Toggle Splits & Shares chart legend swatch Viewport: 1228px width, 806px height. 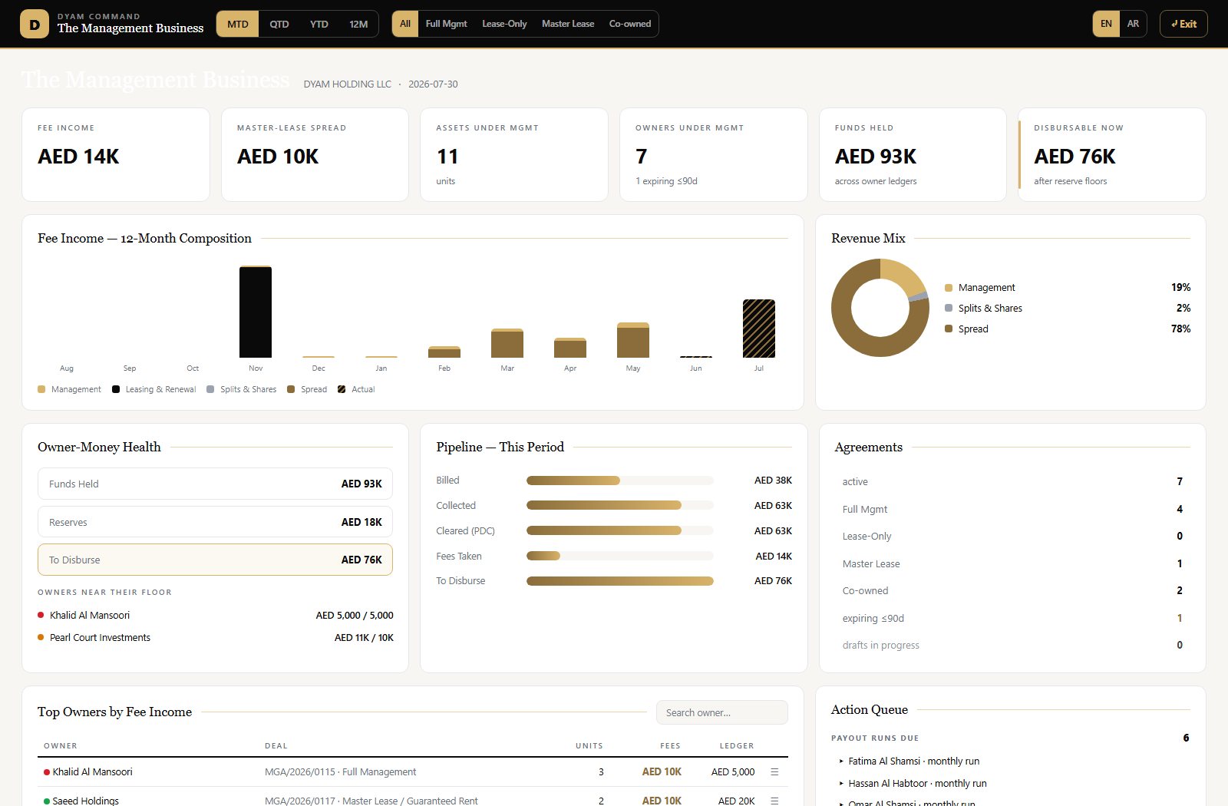(x=210, y=389)
